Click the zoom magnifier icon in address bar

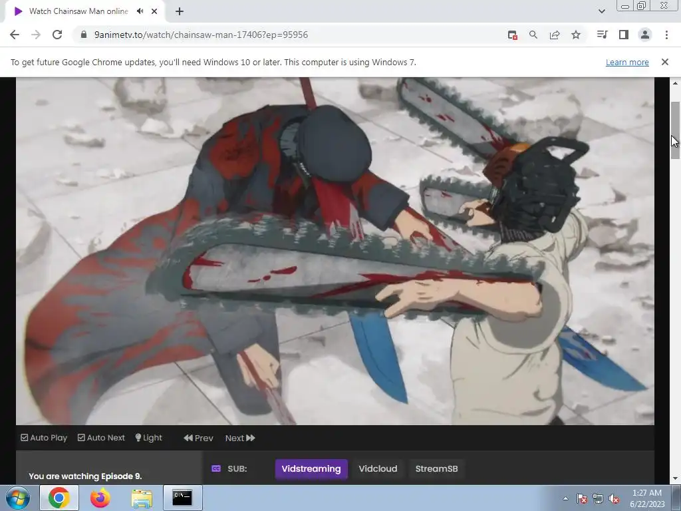coord(533,35)
